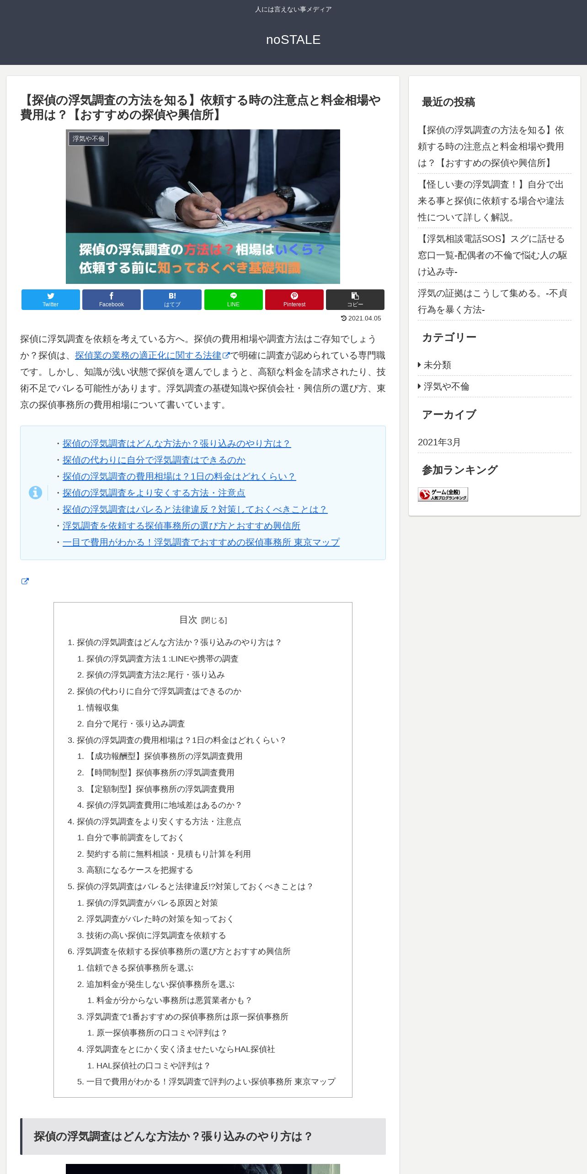Go to TOC item 浮気調査がバレた時の対策を知っておく

point(160,919)
